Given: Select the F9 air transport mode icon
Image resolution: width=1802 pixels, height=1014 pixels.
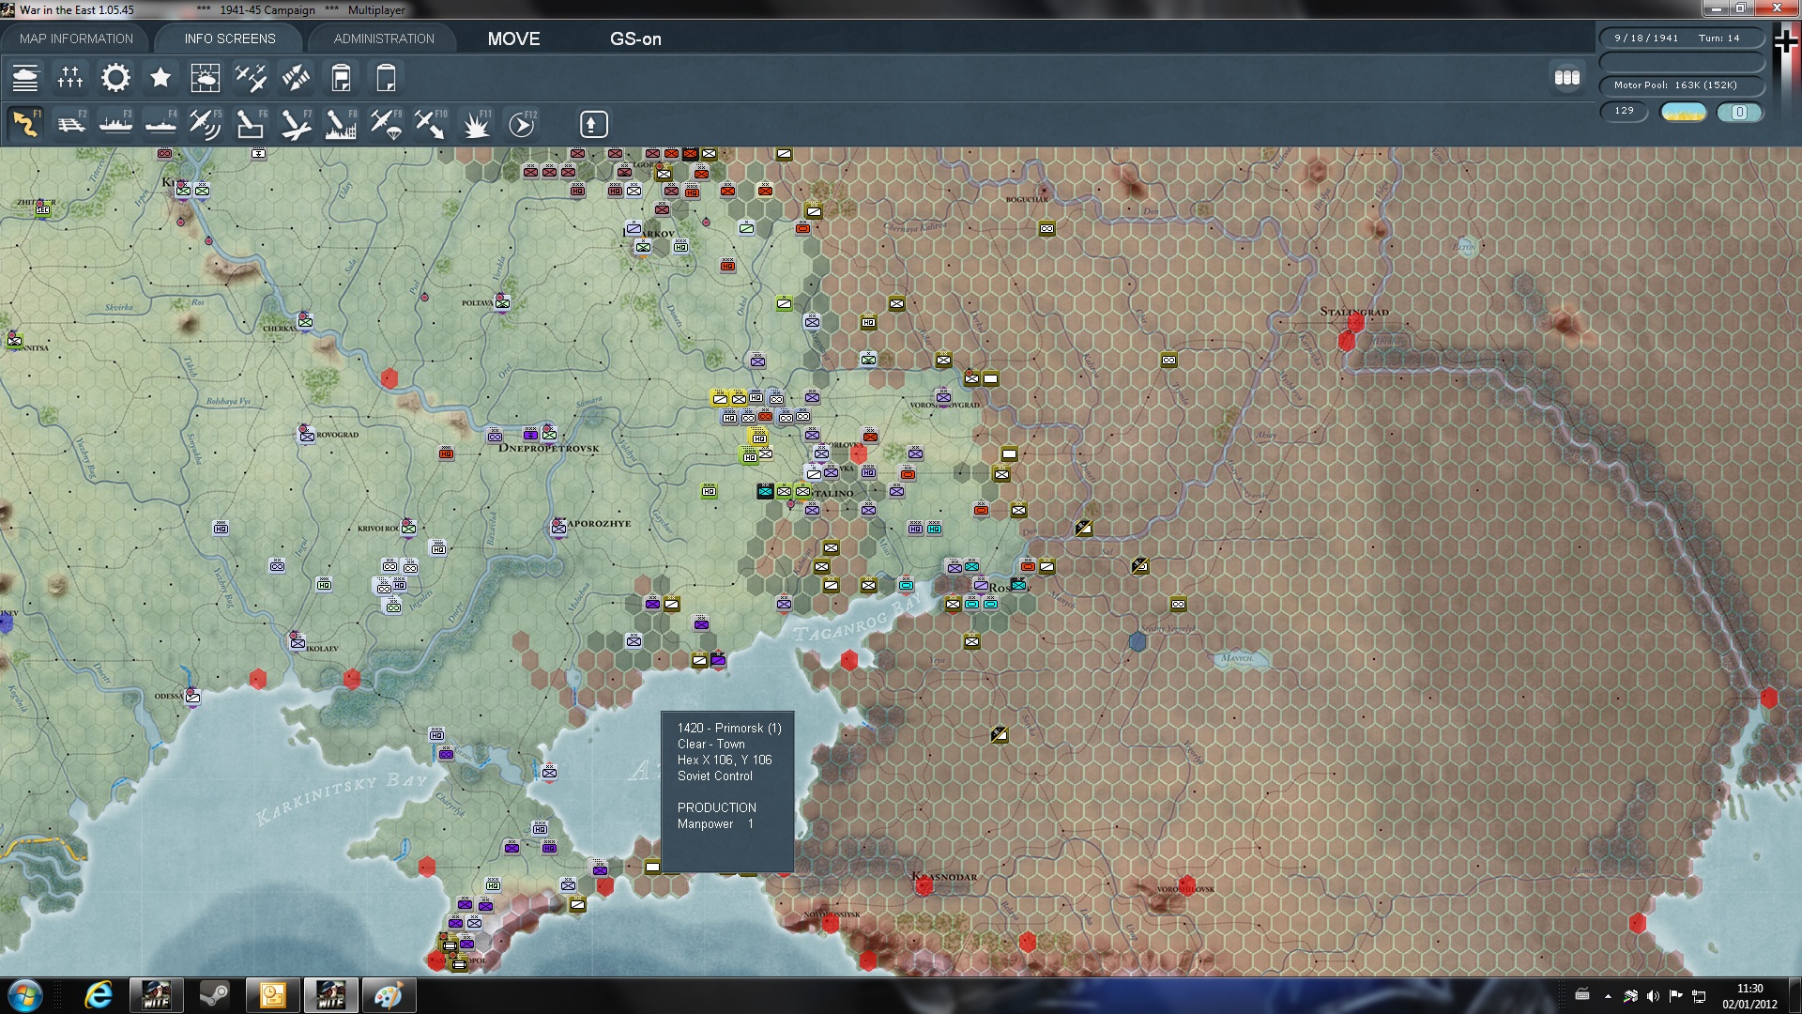Looking at the screenshot, I should [386, 124].
